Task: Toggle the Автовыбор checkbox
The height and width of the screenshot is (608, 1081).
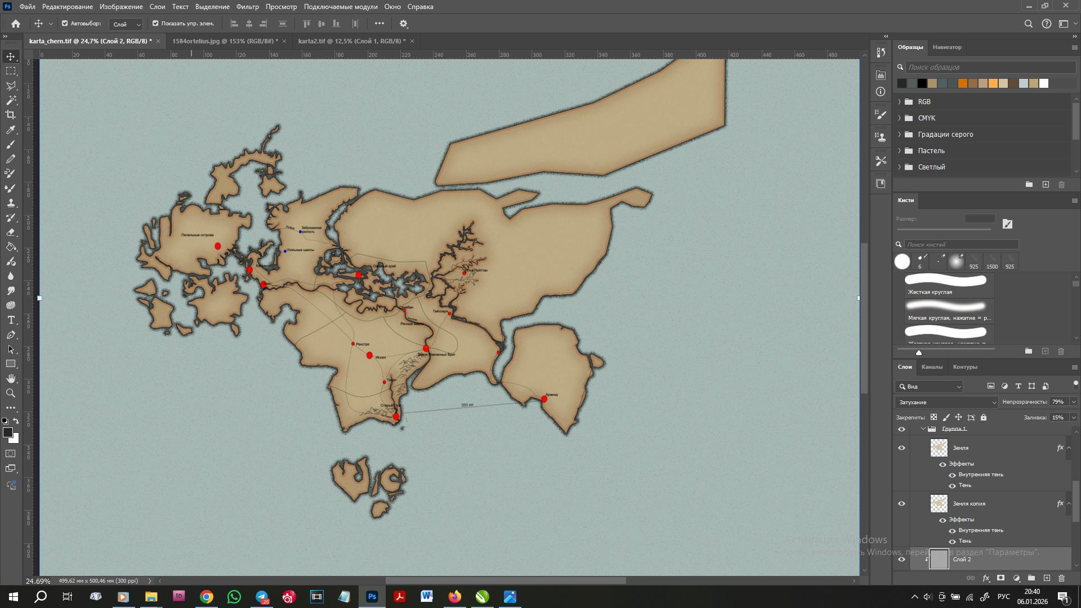Action: [x=65, y=24]
